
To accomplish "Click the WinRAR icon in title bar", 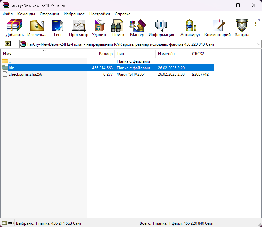I will (6, 5).
